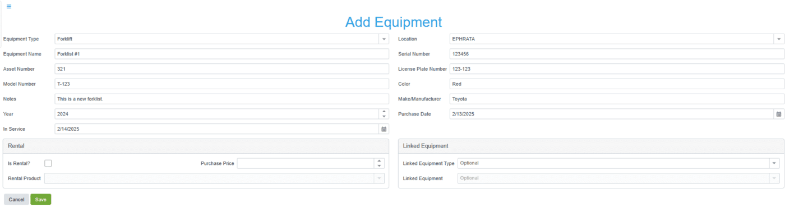The image size is (785, 207).
Task: Increase Purchase Price with up arrow
Action: (379, 160)
